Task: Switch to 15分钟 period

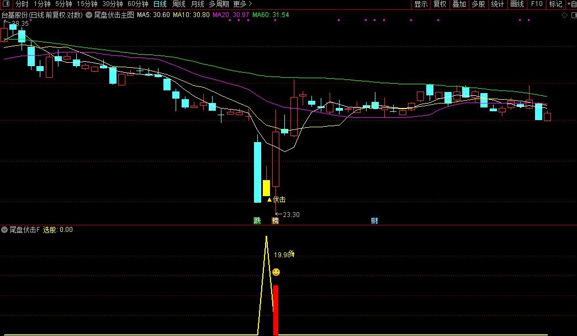Action: [87, 4]
